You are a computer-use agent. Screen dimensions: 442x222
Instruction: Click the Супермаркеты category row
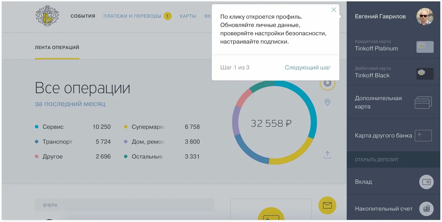click(x=162, y=127)
